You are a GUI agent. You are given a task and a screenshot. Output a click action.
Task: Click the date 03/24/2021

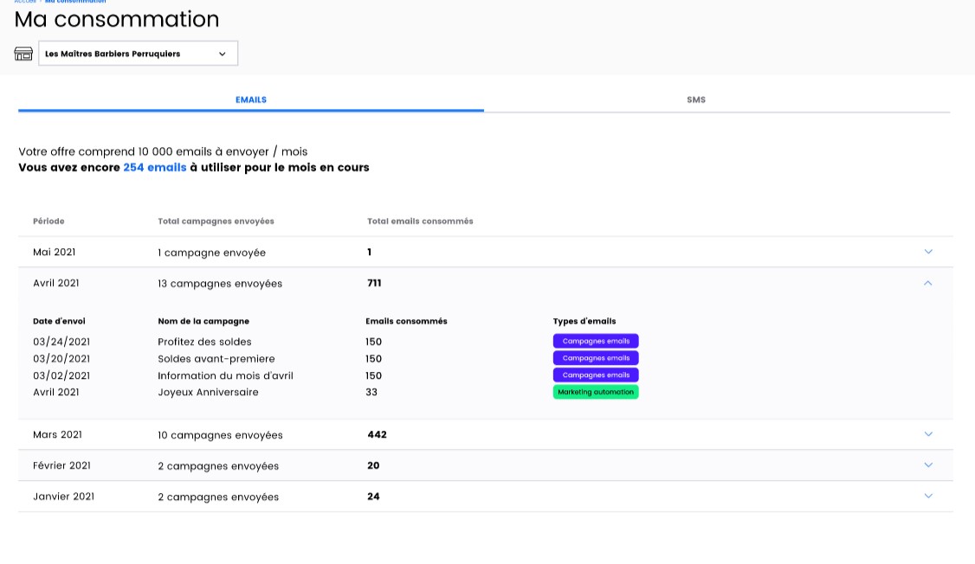(61, 342)
